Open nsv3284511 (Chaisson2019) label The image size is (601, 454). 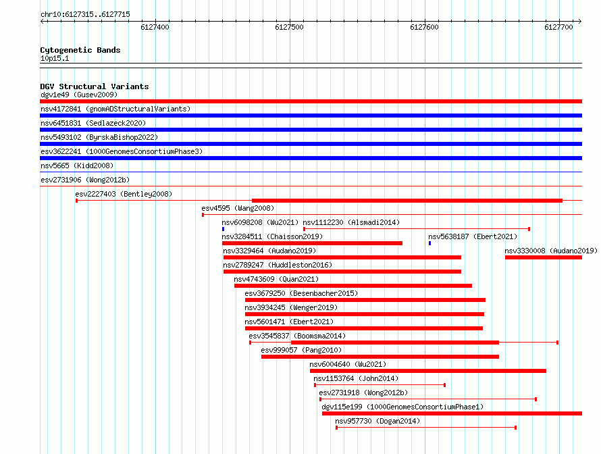tap(272, 236)
